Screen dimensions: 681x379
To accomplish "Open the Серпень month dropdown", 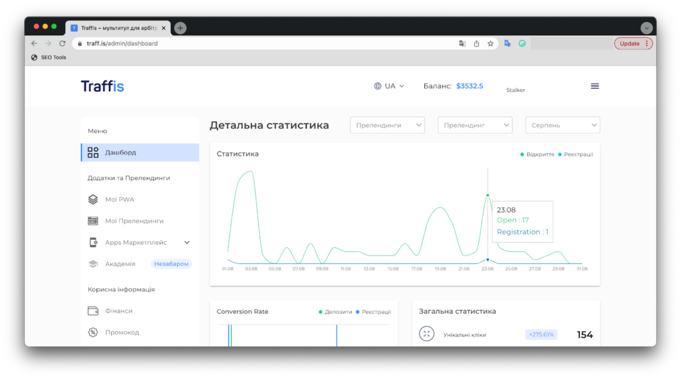I will (x=562, y=125).
